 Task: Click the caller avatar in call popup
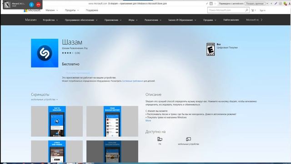pos(7,5)
